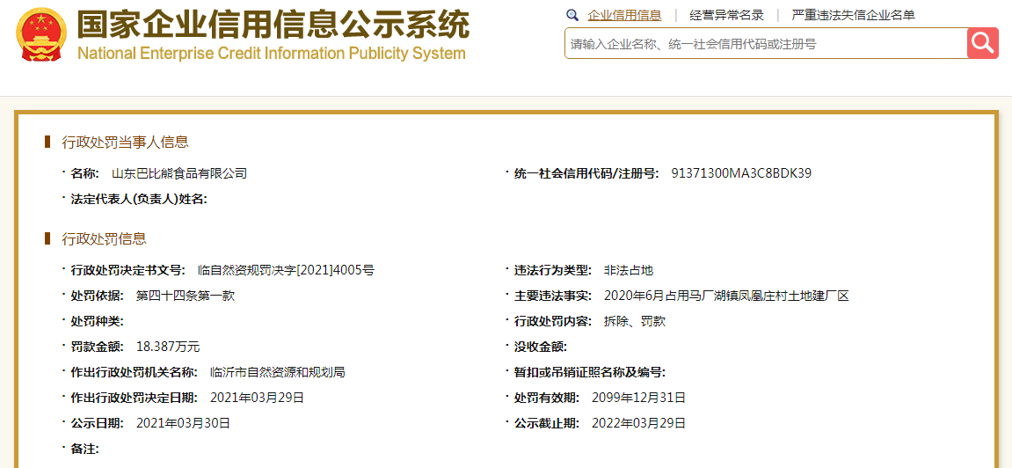
Task: Click the authority name 临沂市自然资源和规划局
Action: (x=278, y=372)
